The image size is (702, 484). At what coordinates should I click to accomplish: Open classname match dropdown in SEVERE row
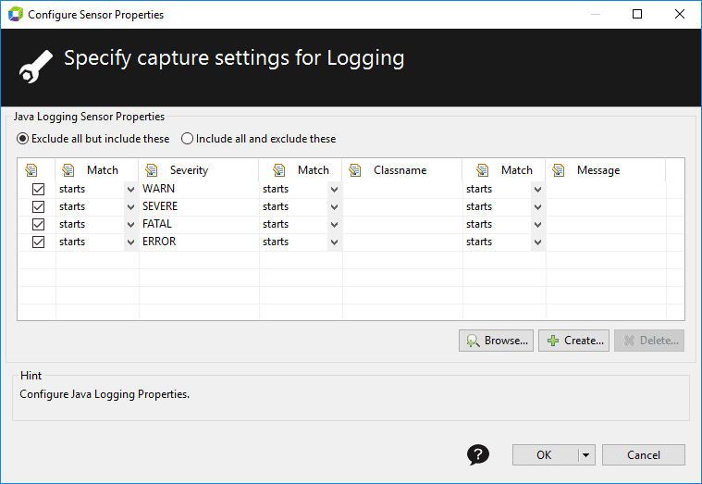pos(334,207)
